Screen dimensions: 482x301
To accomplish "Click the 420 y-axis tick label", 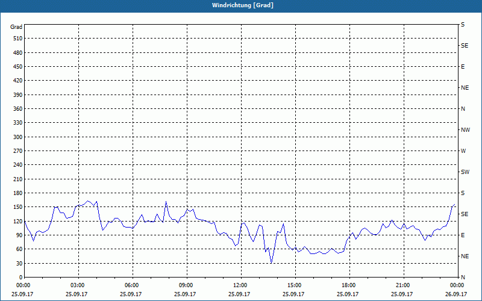I will 18,81.
